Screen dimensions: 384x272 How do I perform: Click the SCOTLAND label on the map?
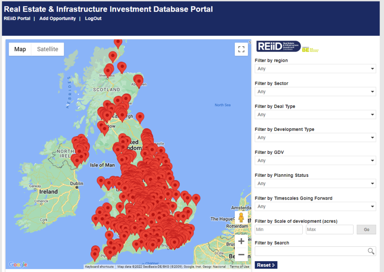click(x=106, y=90)
